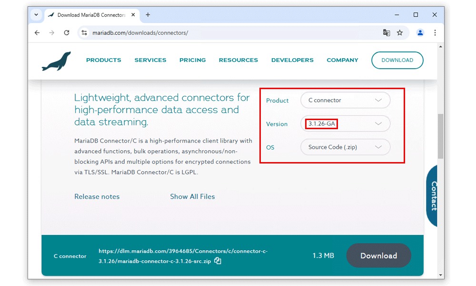Click the dark Download button for C connector
Screen dimensions: 476x286
pos(378,255)
